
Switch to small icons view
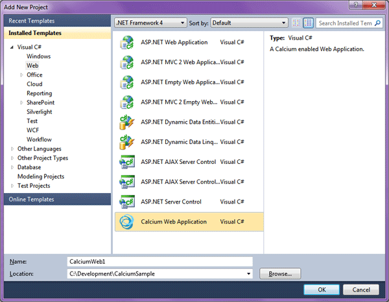point(296,23)
